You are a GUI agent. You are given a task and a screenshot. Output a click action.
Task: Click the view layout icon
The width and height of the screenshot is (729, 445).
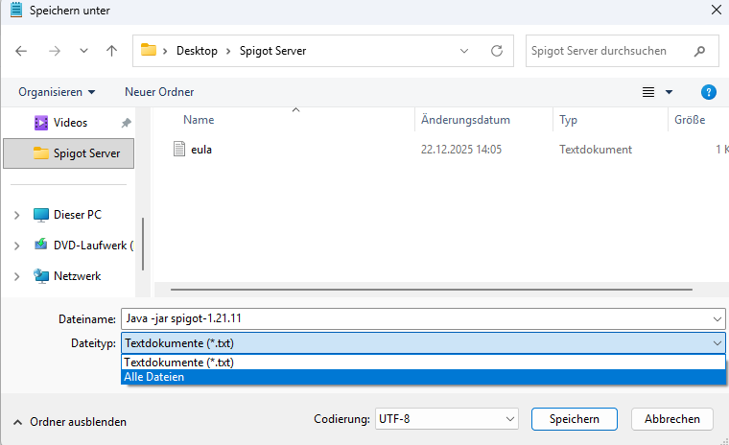(x=648, y=92)
